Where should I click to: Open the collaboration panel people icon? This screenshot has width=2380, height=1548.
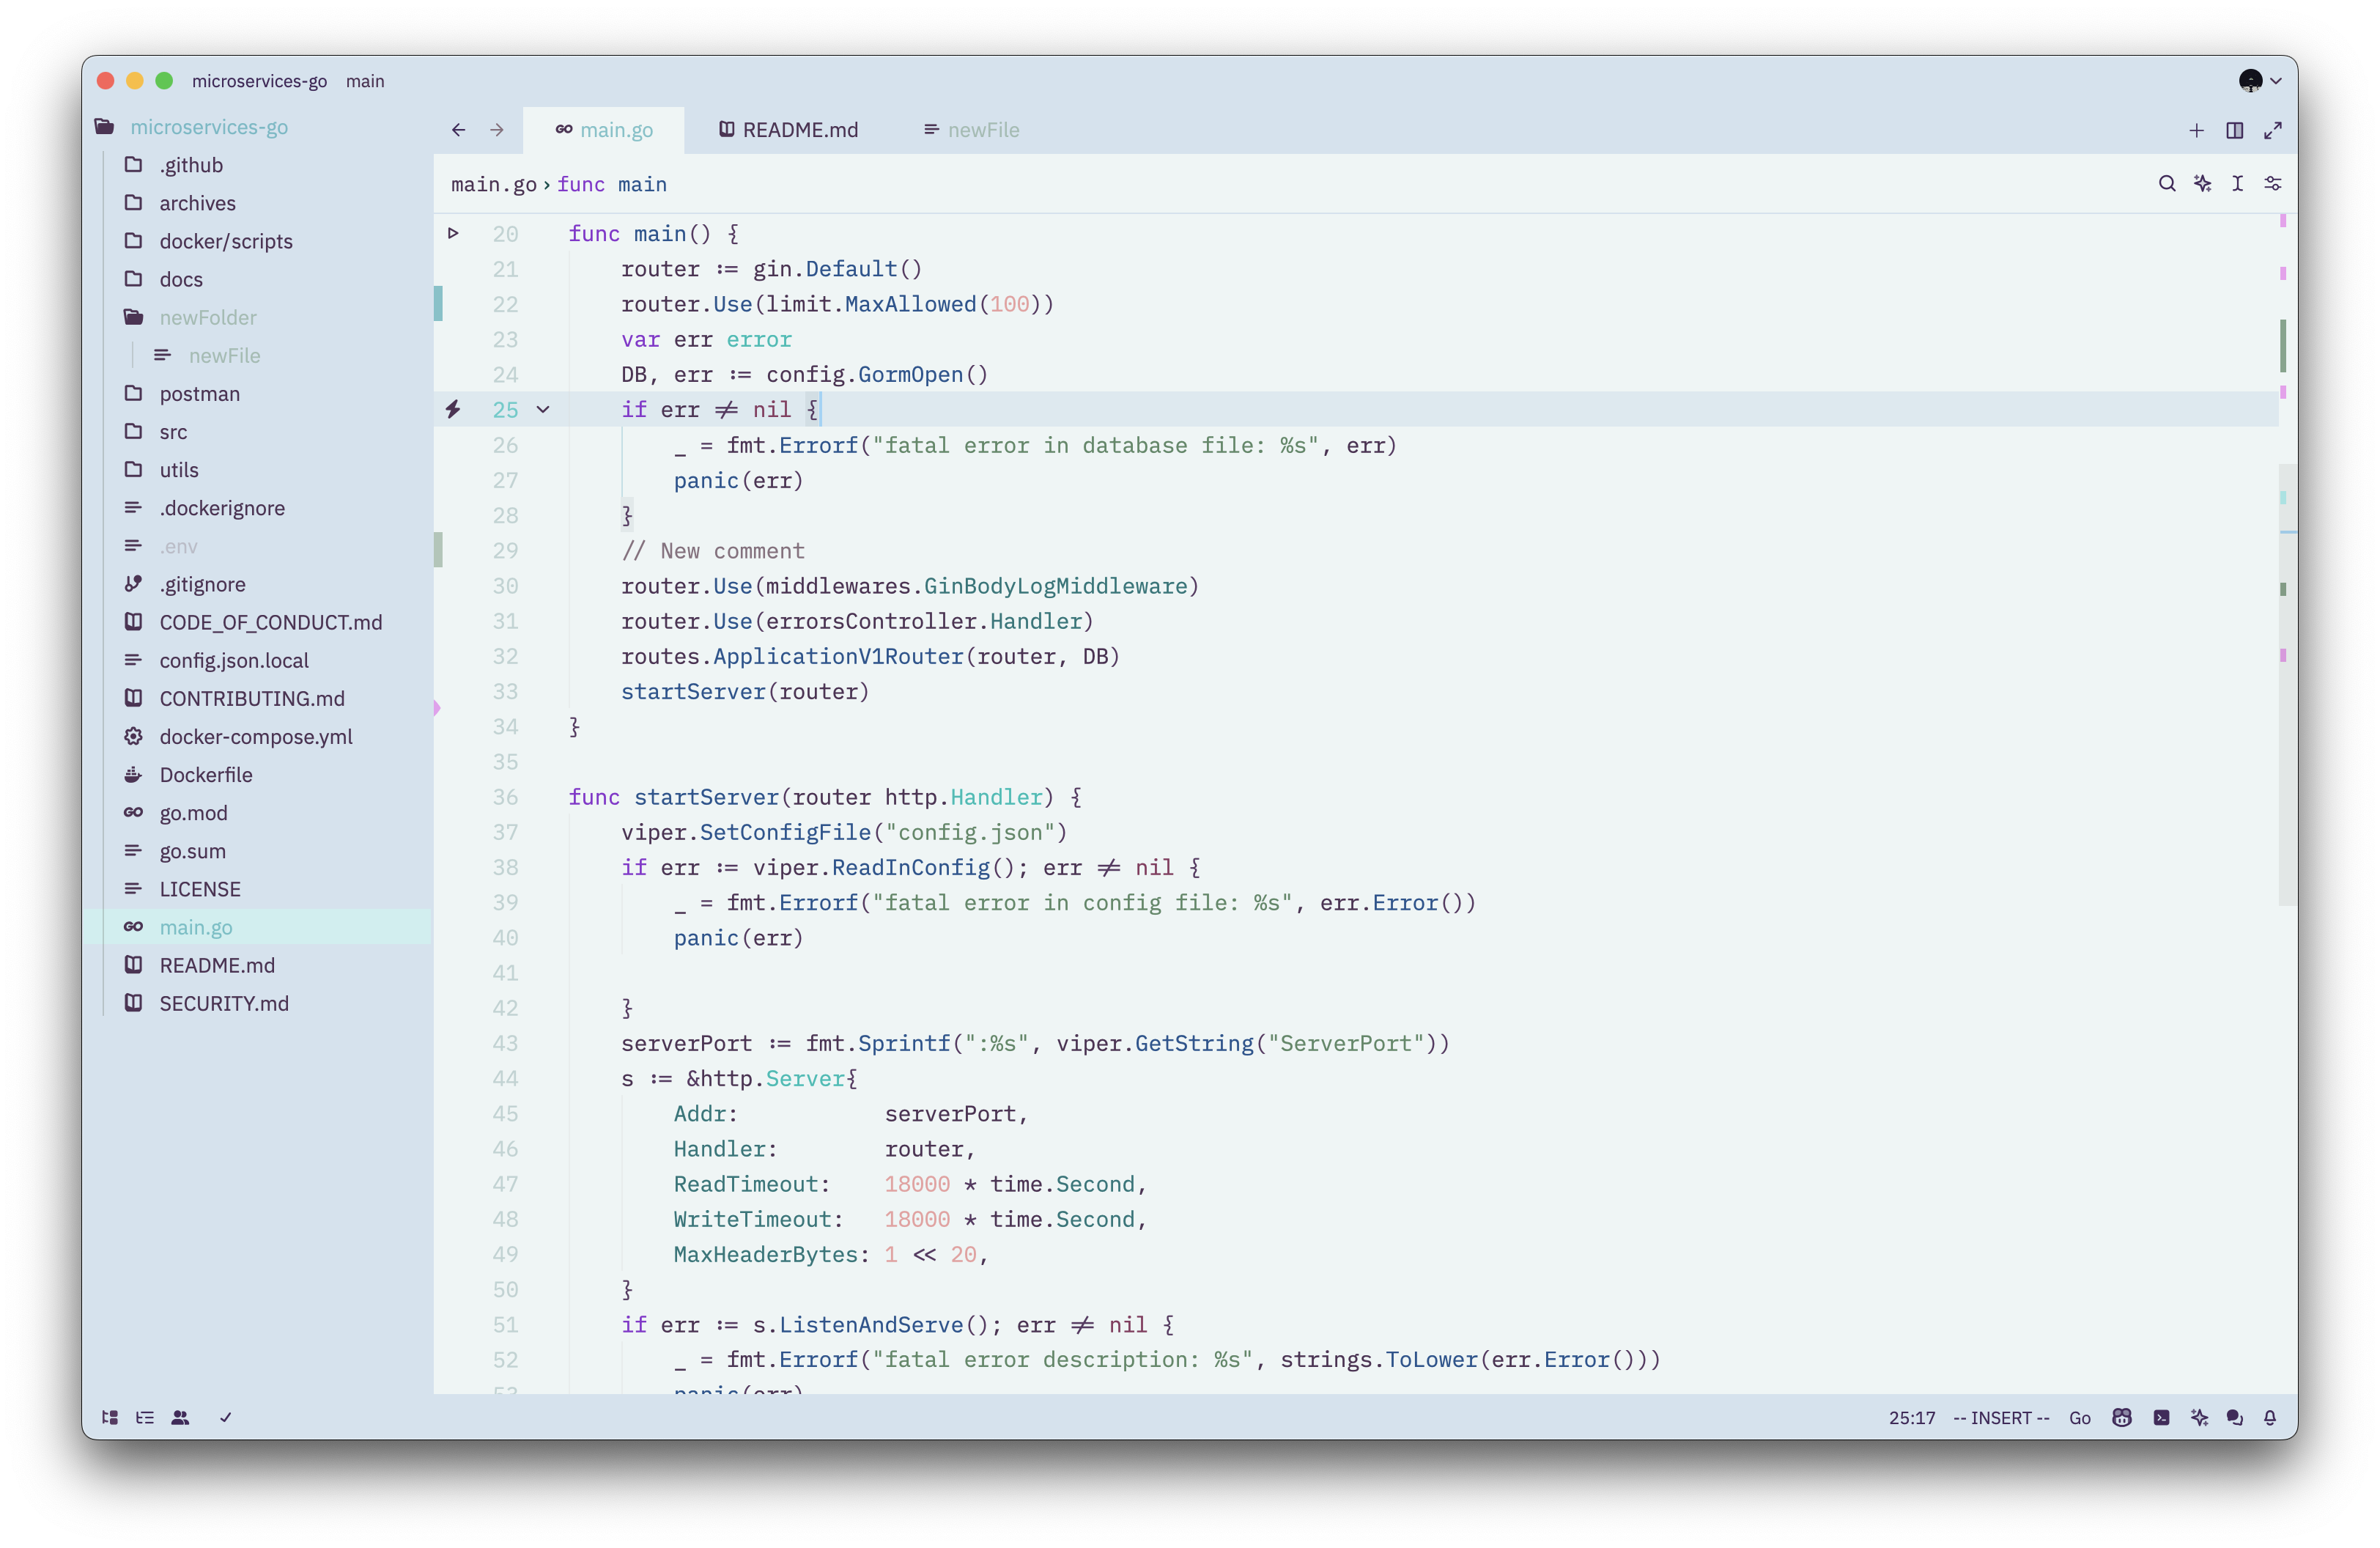pos(180,1417)
